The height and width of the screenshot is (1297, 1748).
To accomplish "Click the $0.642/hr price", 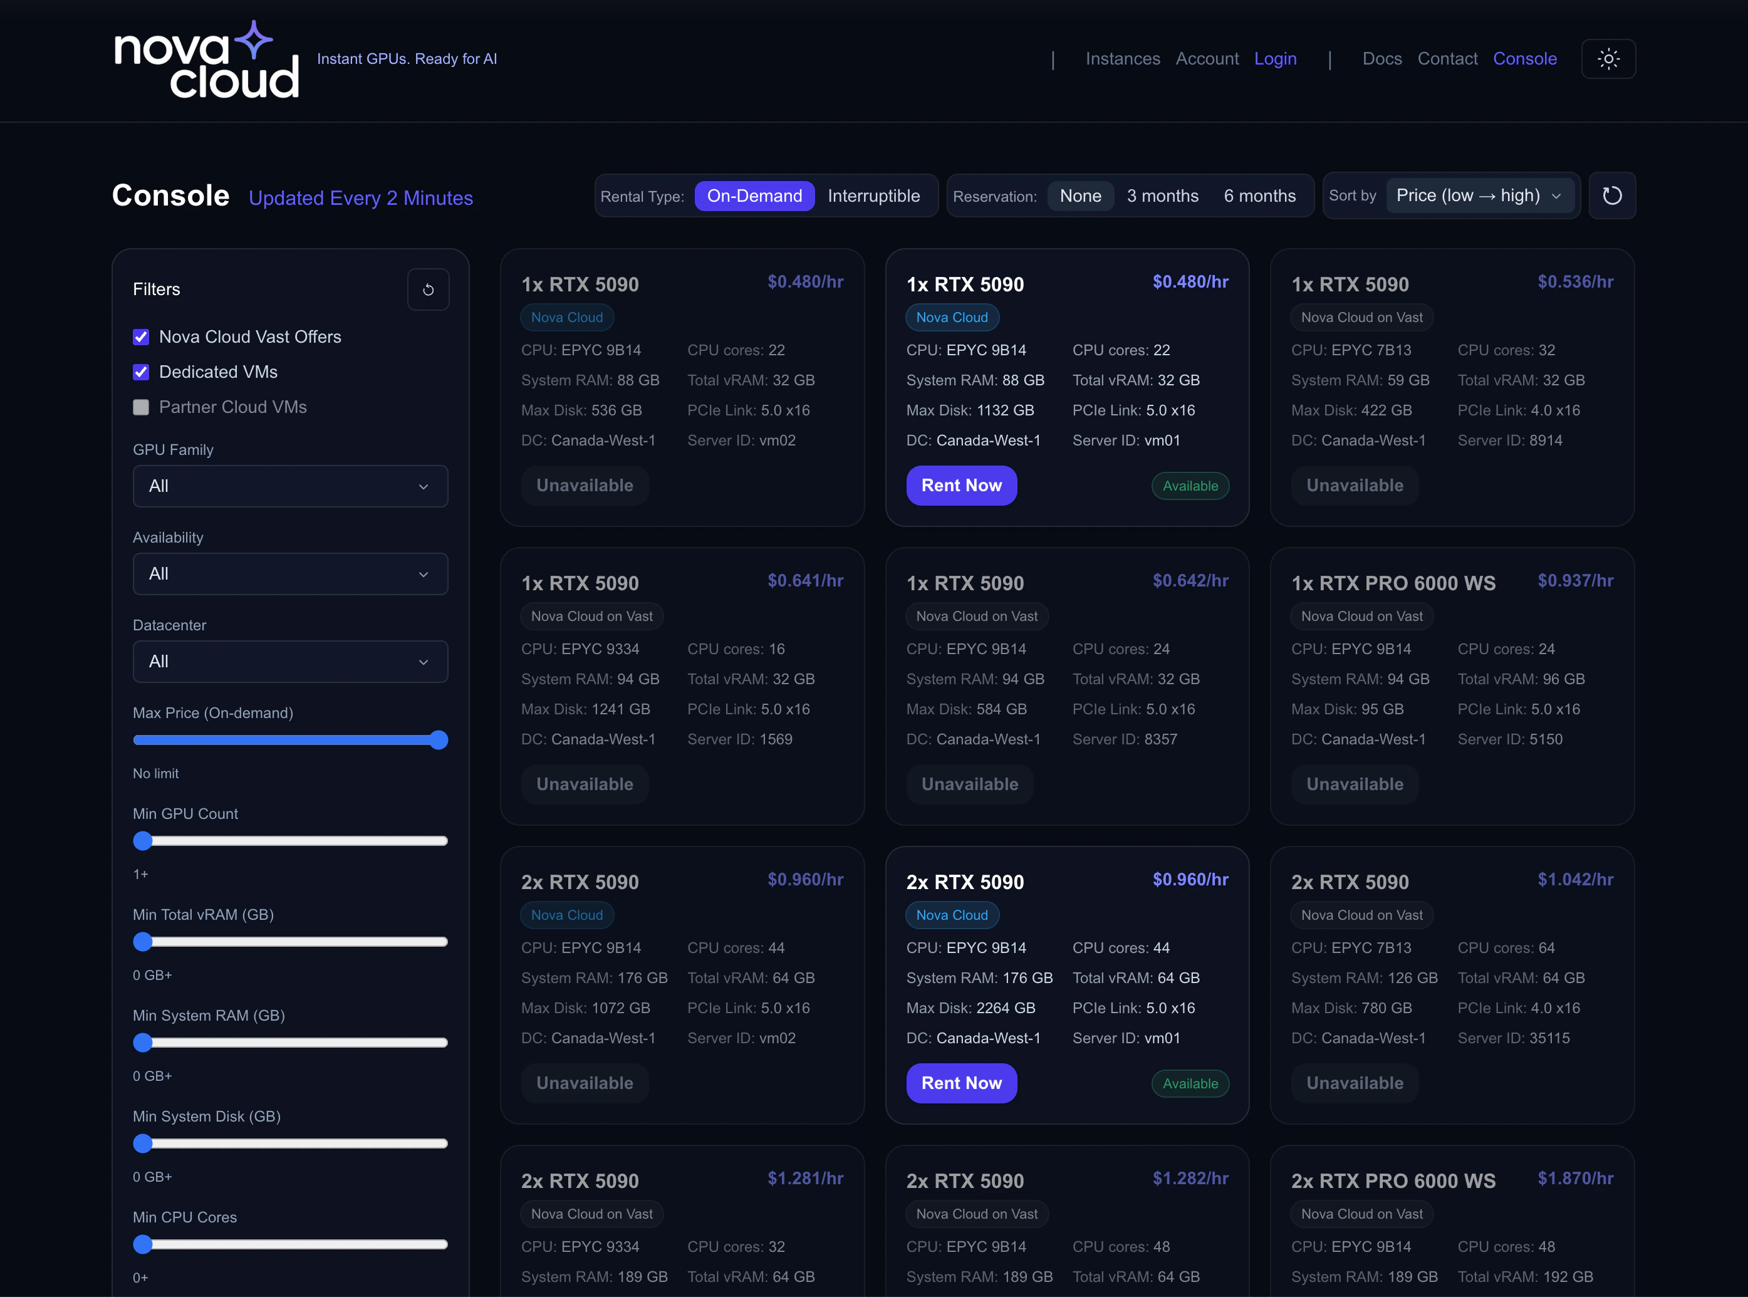I will click(x=1191, y=581).
